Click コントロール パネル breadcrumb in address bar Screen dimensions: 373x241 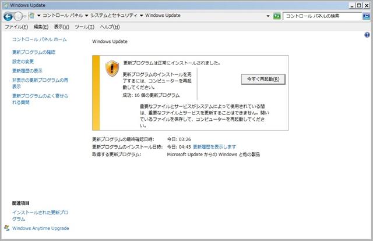click(x=63, y=16)
